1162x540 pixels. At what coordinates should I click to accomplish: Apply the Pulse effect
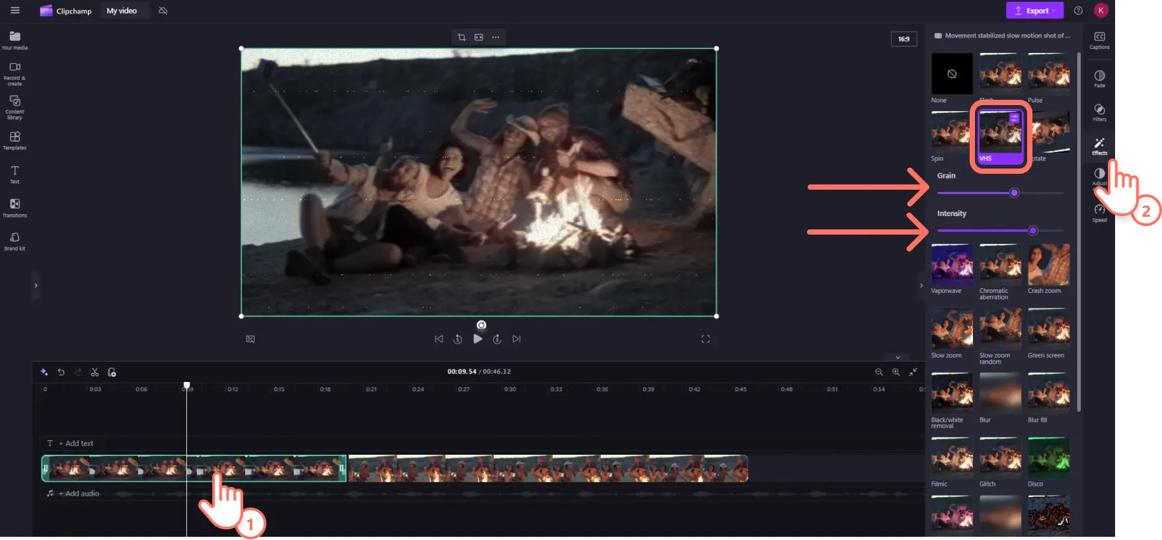tap(1048, 74)
